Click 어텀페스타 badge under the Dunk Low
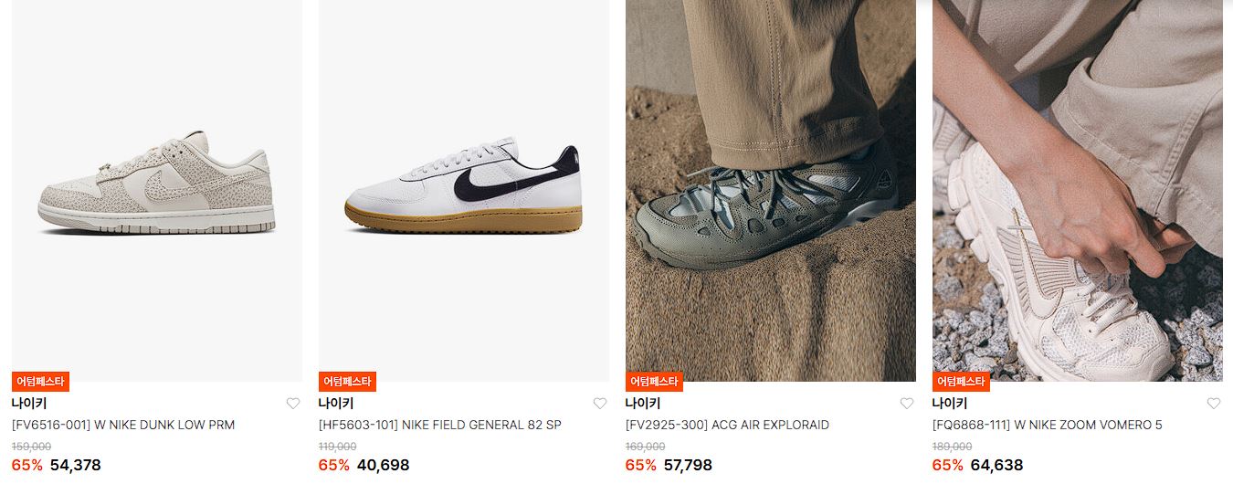 coord(40,382)
